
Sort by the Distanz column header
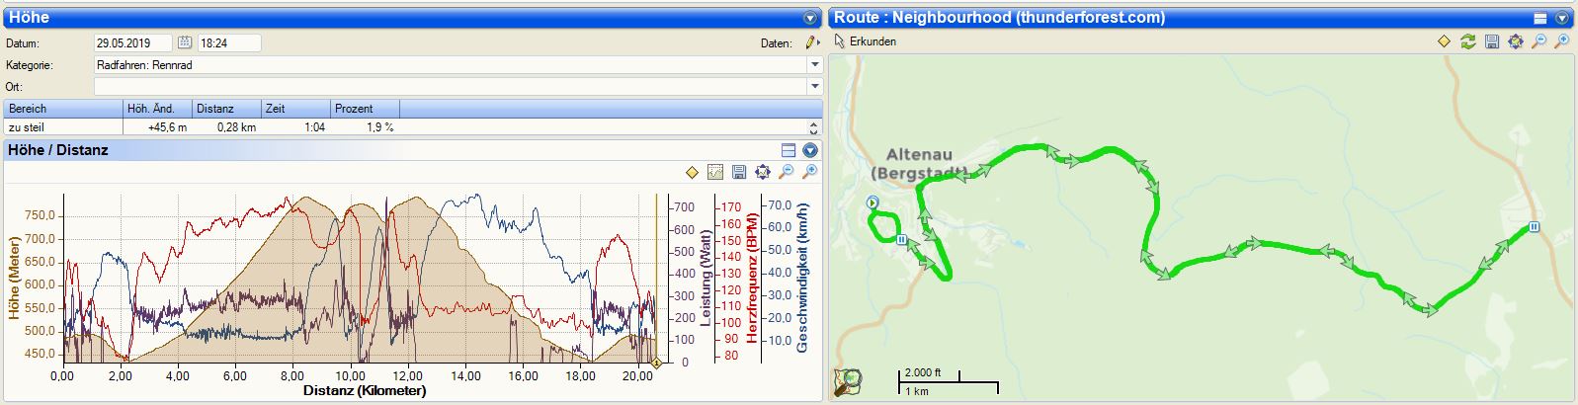(x=226, y=109)
